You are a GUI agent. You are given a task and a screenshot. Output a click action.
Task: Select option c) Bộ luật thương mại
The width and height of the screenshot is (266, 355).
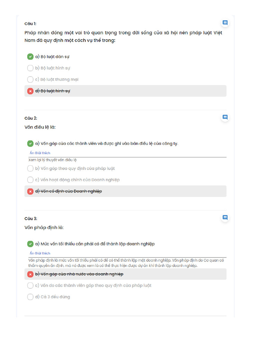coord(30,79)
